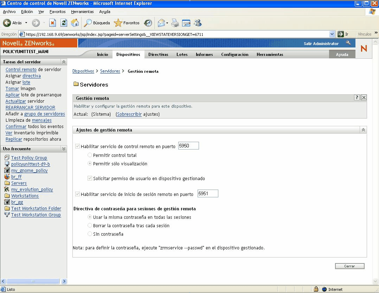This screenshot has width=379, height=293.
Task: Toggle Solicitar permiso de usuario checkbox
Action: tap(90, 178)
